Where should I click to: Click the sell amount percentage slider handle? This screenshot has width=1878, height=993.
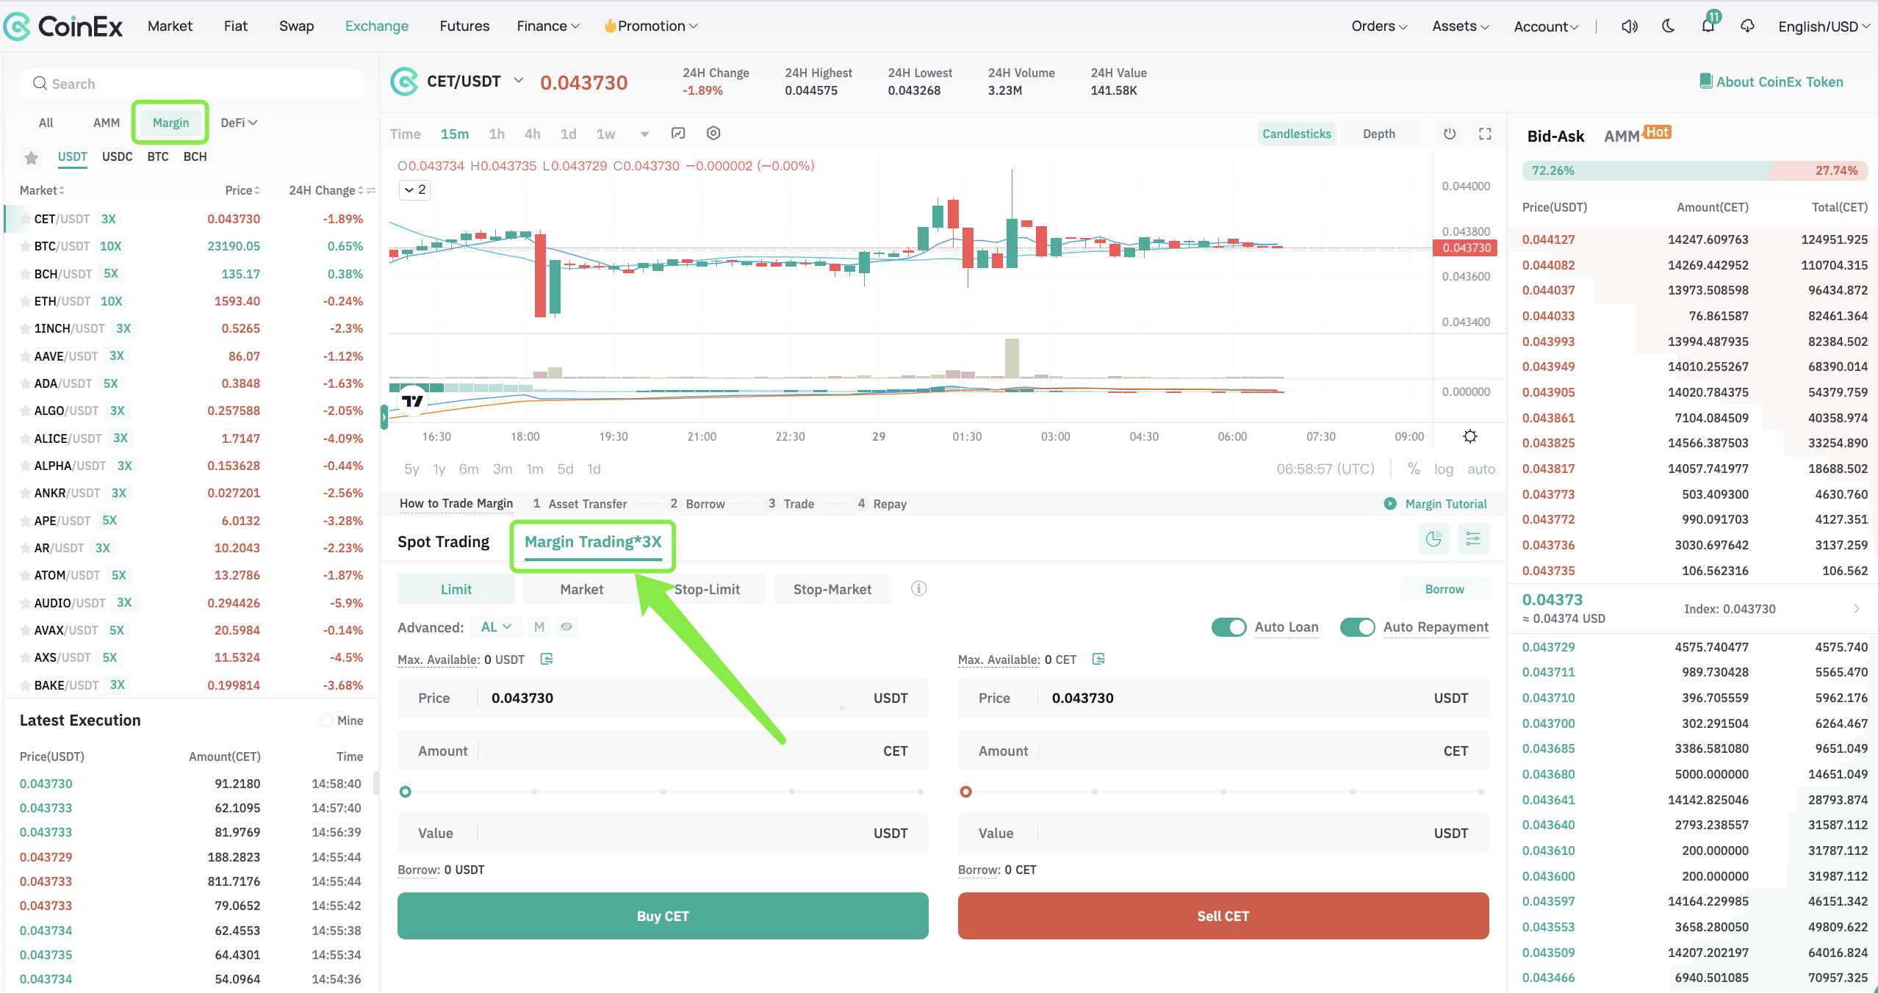[966, 792]
